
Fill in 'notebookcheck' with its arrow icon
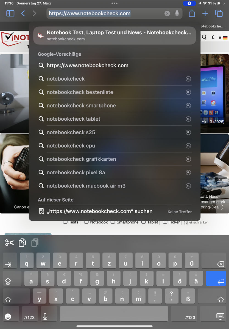(x=188, y=79)
